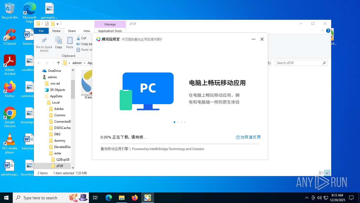Collapse the ribbon chevron
The image size is (360, 203).
click(x=322, y=31)
